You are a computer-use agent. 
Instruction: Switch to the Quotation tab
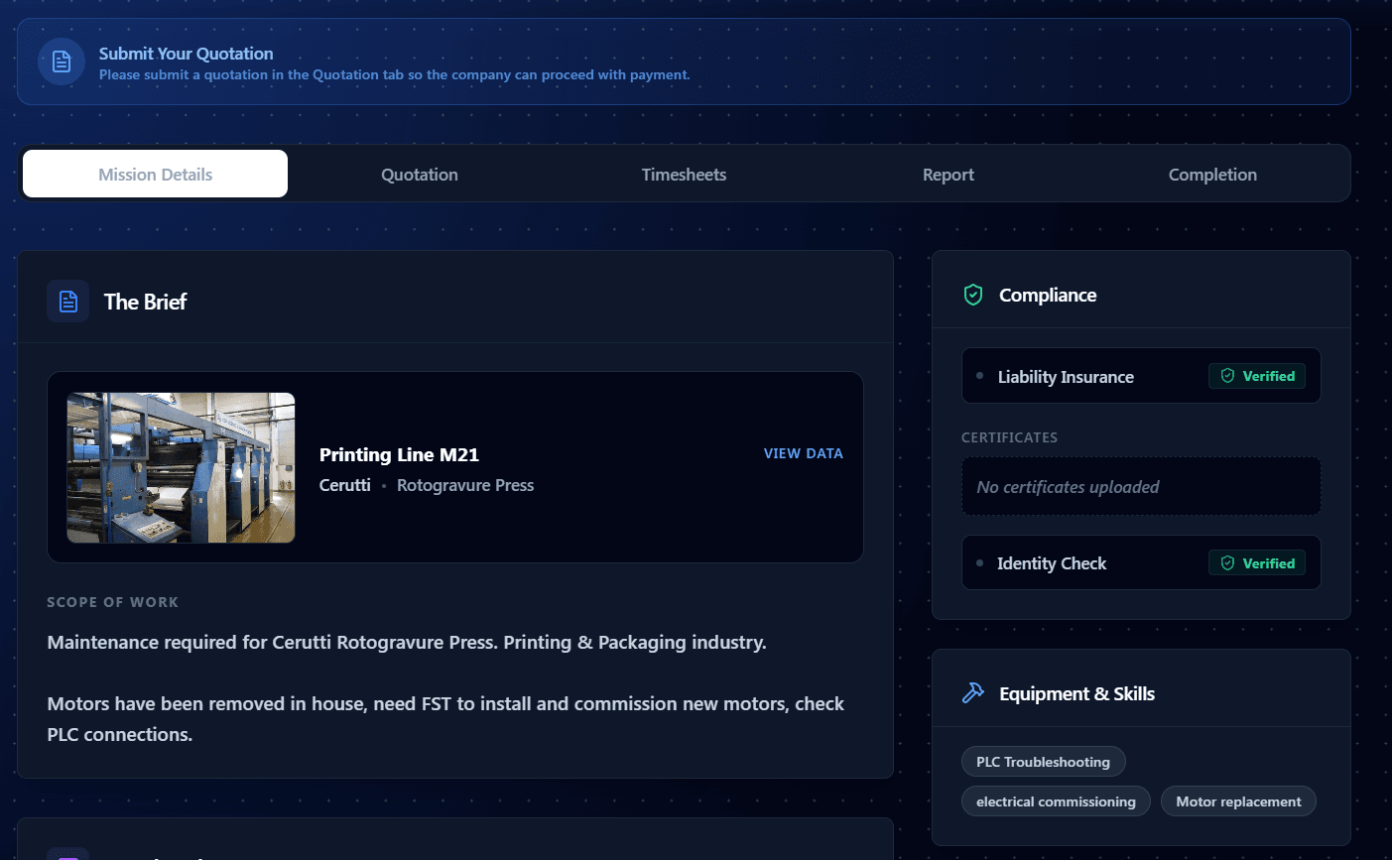point(419,174)
